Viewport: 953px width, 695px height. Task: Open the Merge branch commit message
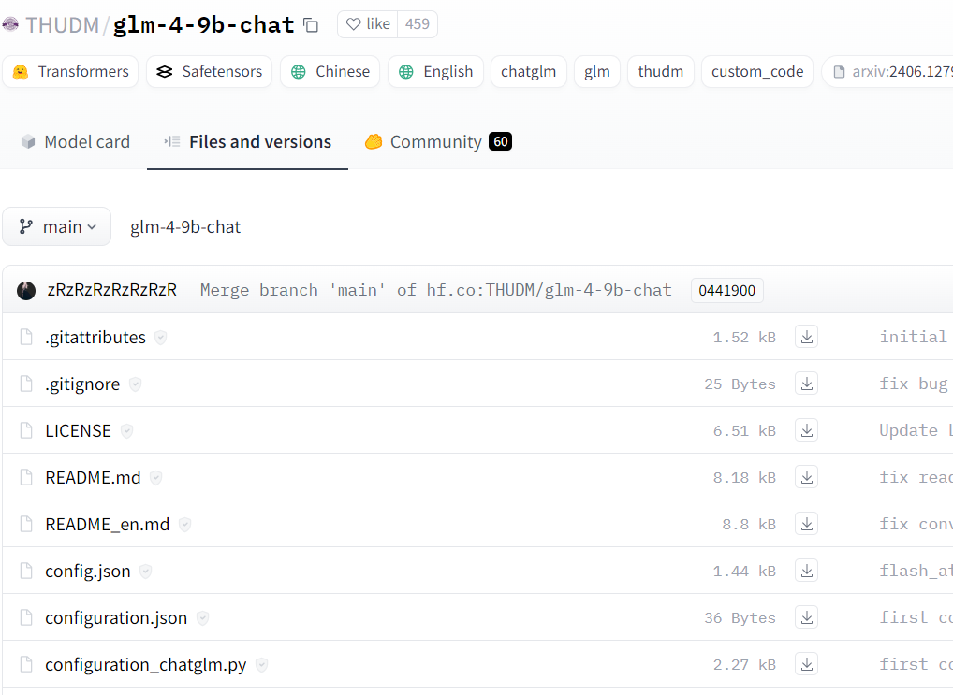coord(436,290)
